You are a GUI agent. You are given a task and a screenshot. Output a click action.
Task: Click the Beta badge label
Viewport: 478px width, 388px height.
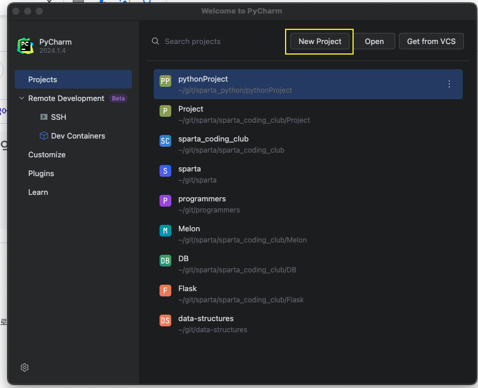(x=118, y=98)
